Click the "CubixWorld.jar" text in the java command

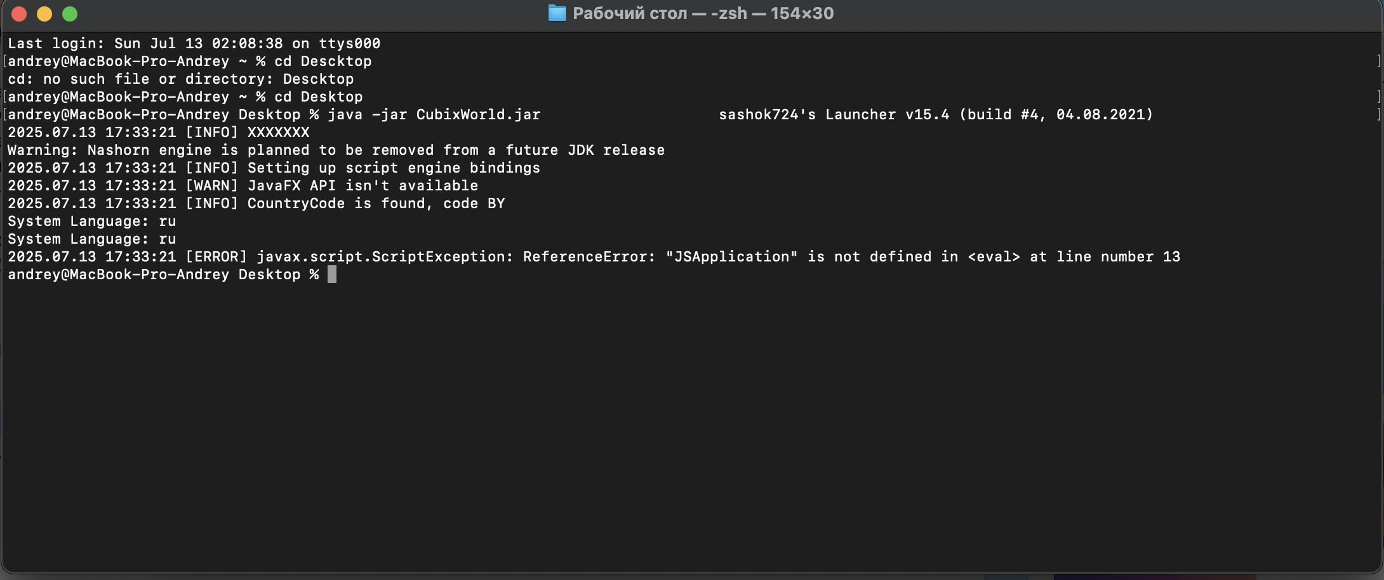point(478,115)
